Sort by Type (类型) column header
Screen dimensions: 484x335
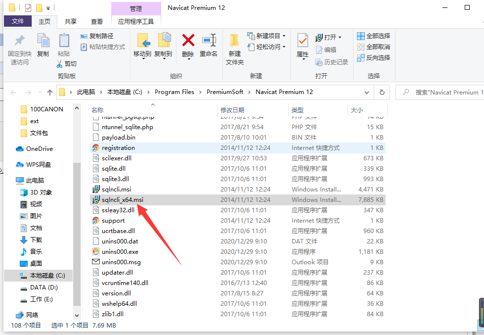point(318,110)
